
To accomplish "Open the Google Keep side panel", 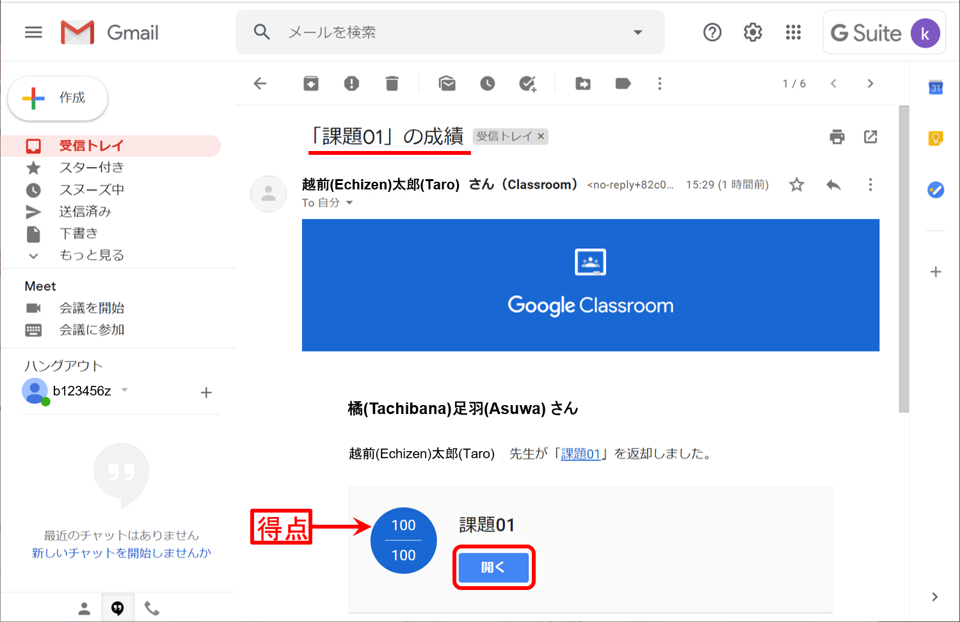I will [x=936, y=138].
